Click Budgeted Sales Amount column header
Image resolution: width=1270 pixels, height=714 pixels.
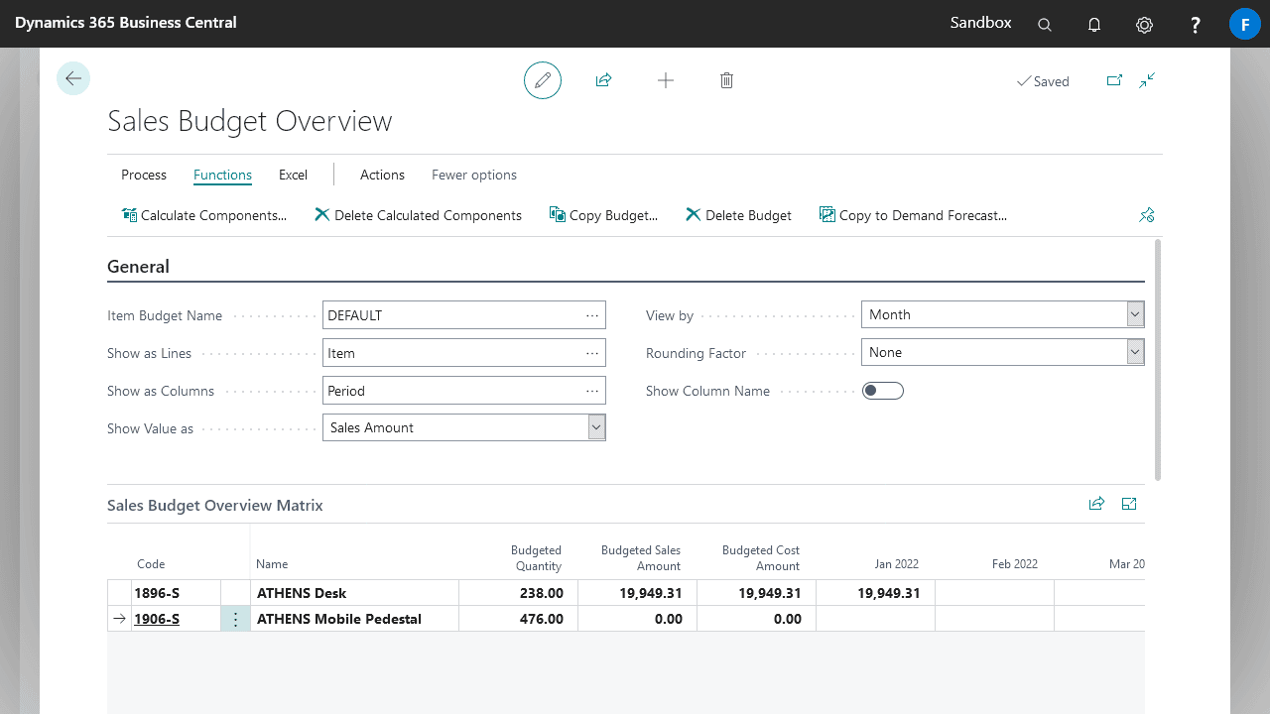tap(641, 558)
